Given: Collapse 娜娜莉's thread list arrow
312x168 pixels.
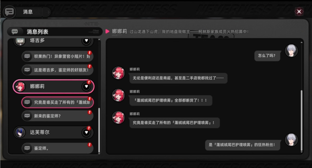Looking at the screenshot, I should tap(86, 87).
